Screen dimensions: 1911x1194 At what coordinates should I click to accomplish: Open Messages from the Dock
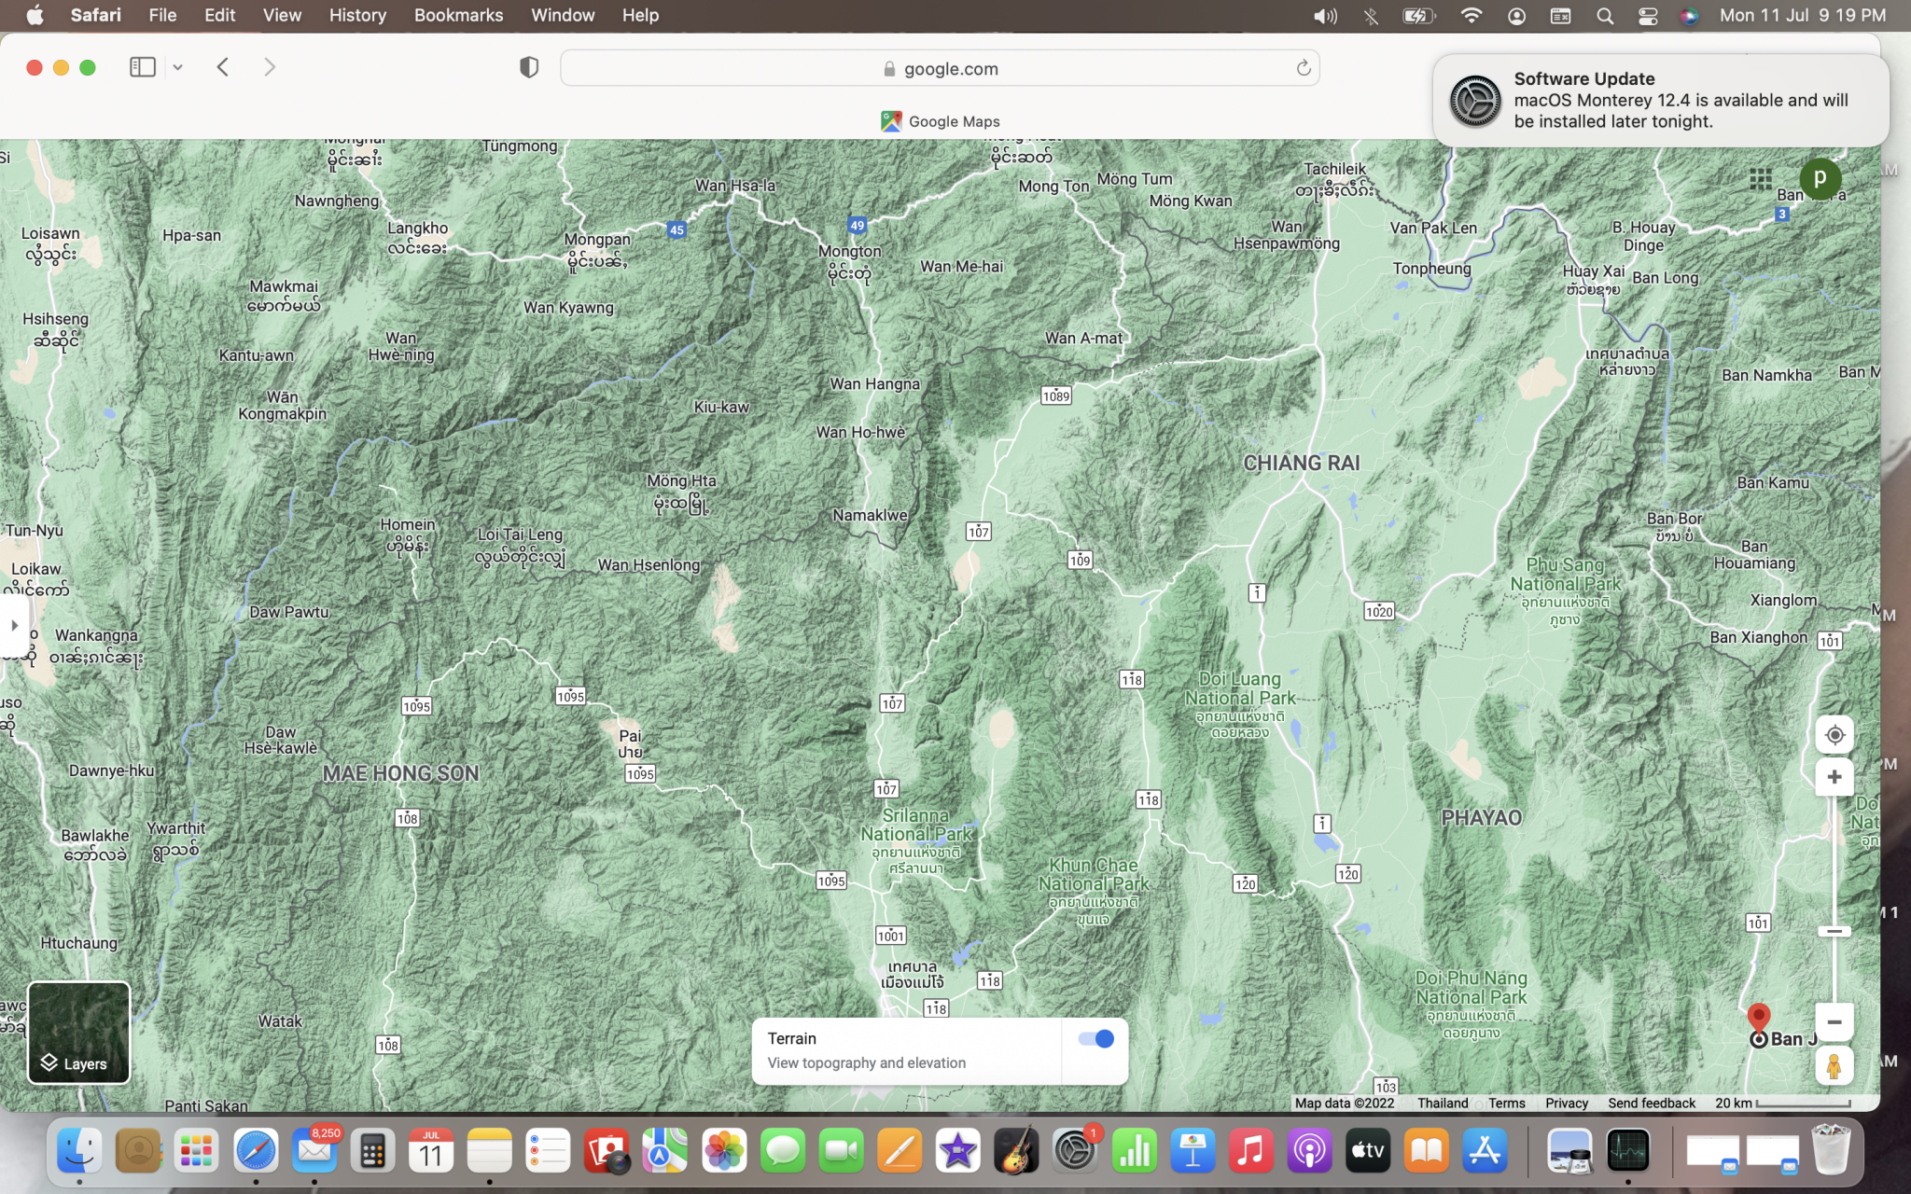[x=783, y=1150]
